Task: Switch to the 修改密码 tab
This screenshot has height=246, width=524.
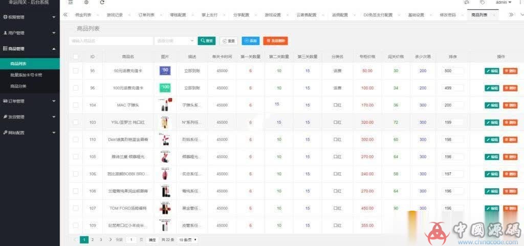Action: [x=447, y=15]
